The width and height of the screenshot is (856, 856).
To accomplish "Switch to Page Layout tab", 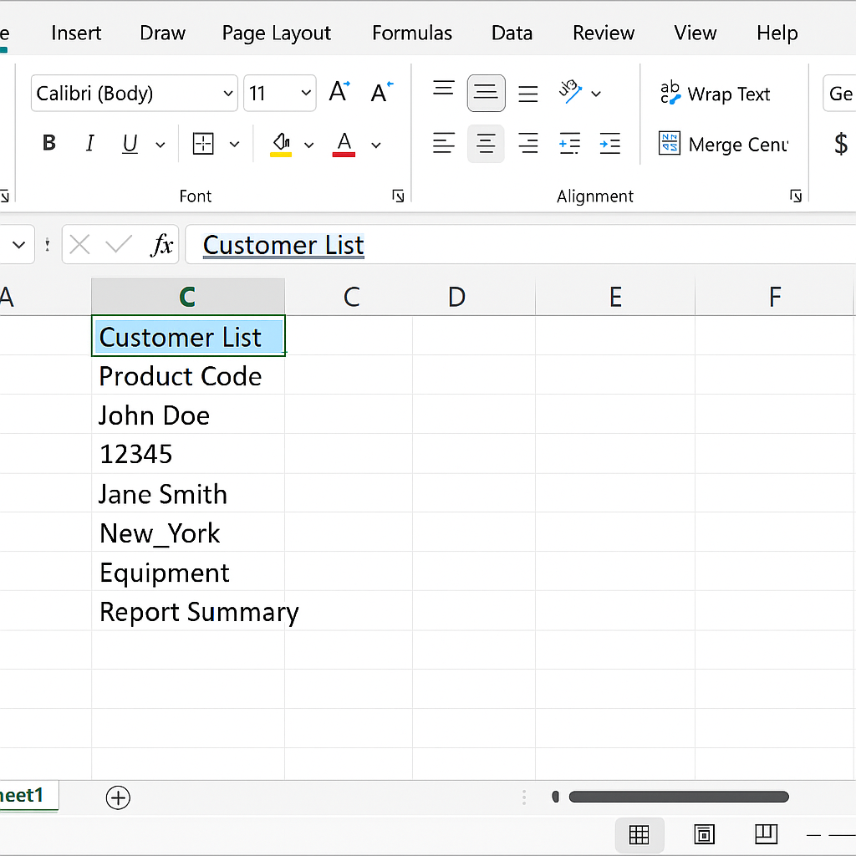I will 276,33.
